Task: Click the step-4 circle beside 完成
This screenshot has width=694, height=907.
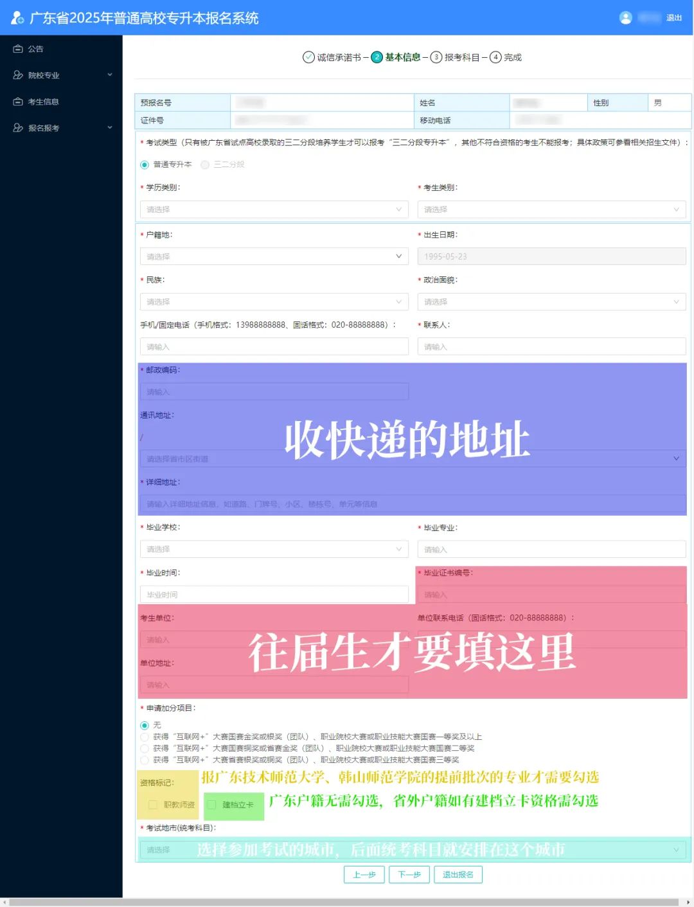Action: (x=495, y=57)
